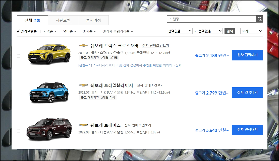
Task: Open the 관련뉴스 스포티지가 아니고 article link
Action: tap(130, 65)
